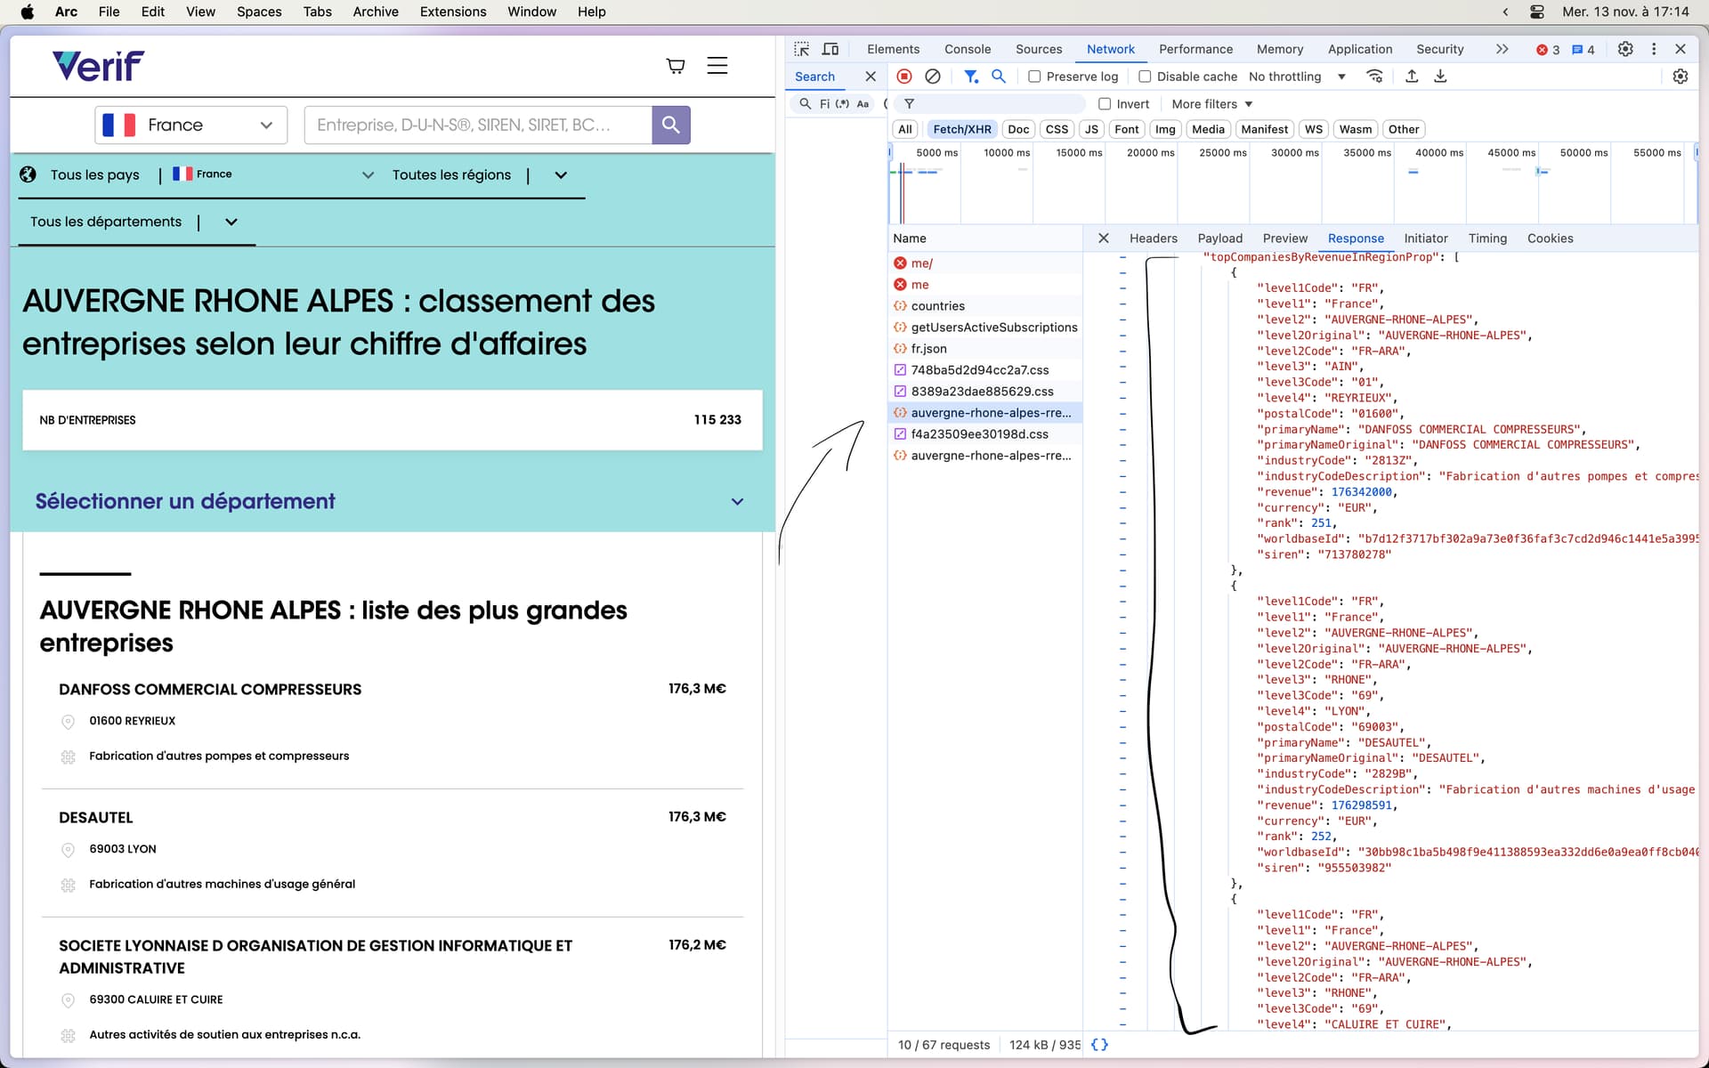Switch to the Console tab
Image resolution: width=1709 pixels, height=1068 pixels.
[x=968, y=49]
